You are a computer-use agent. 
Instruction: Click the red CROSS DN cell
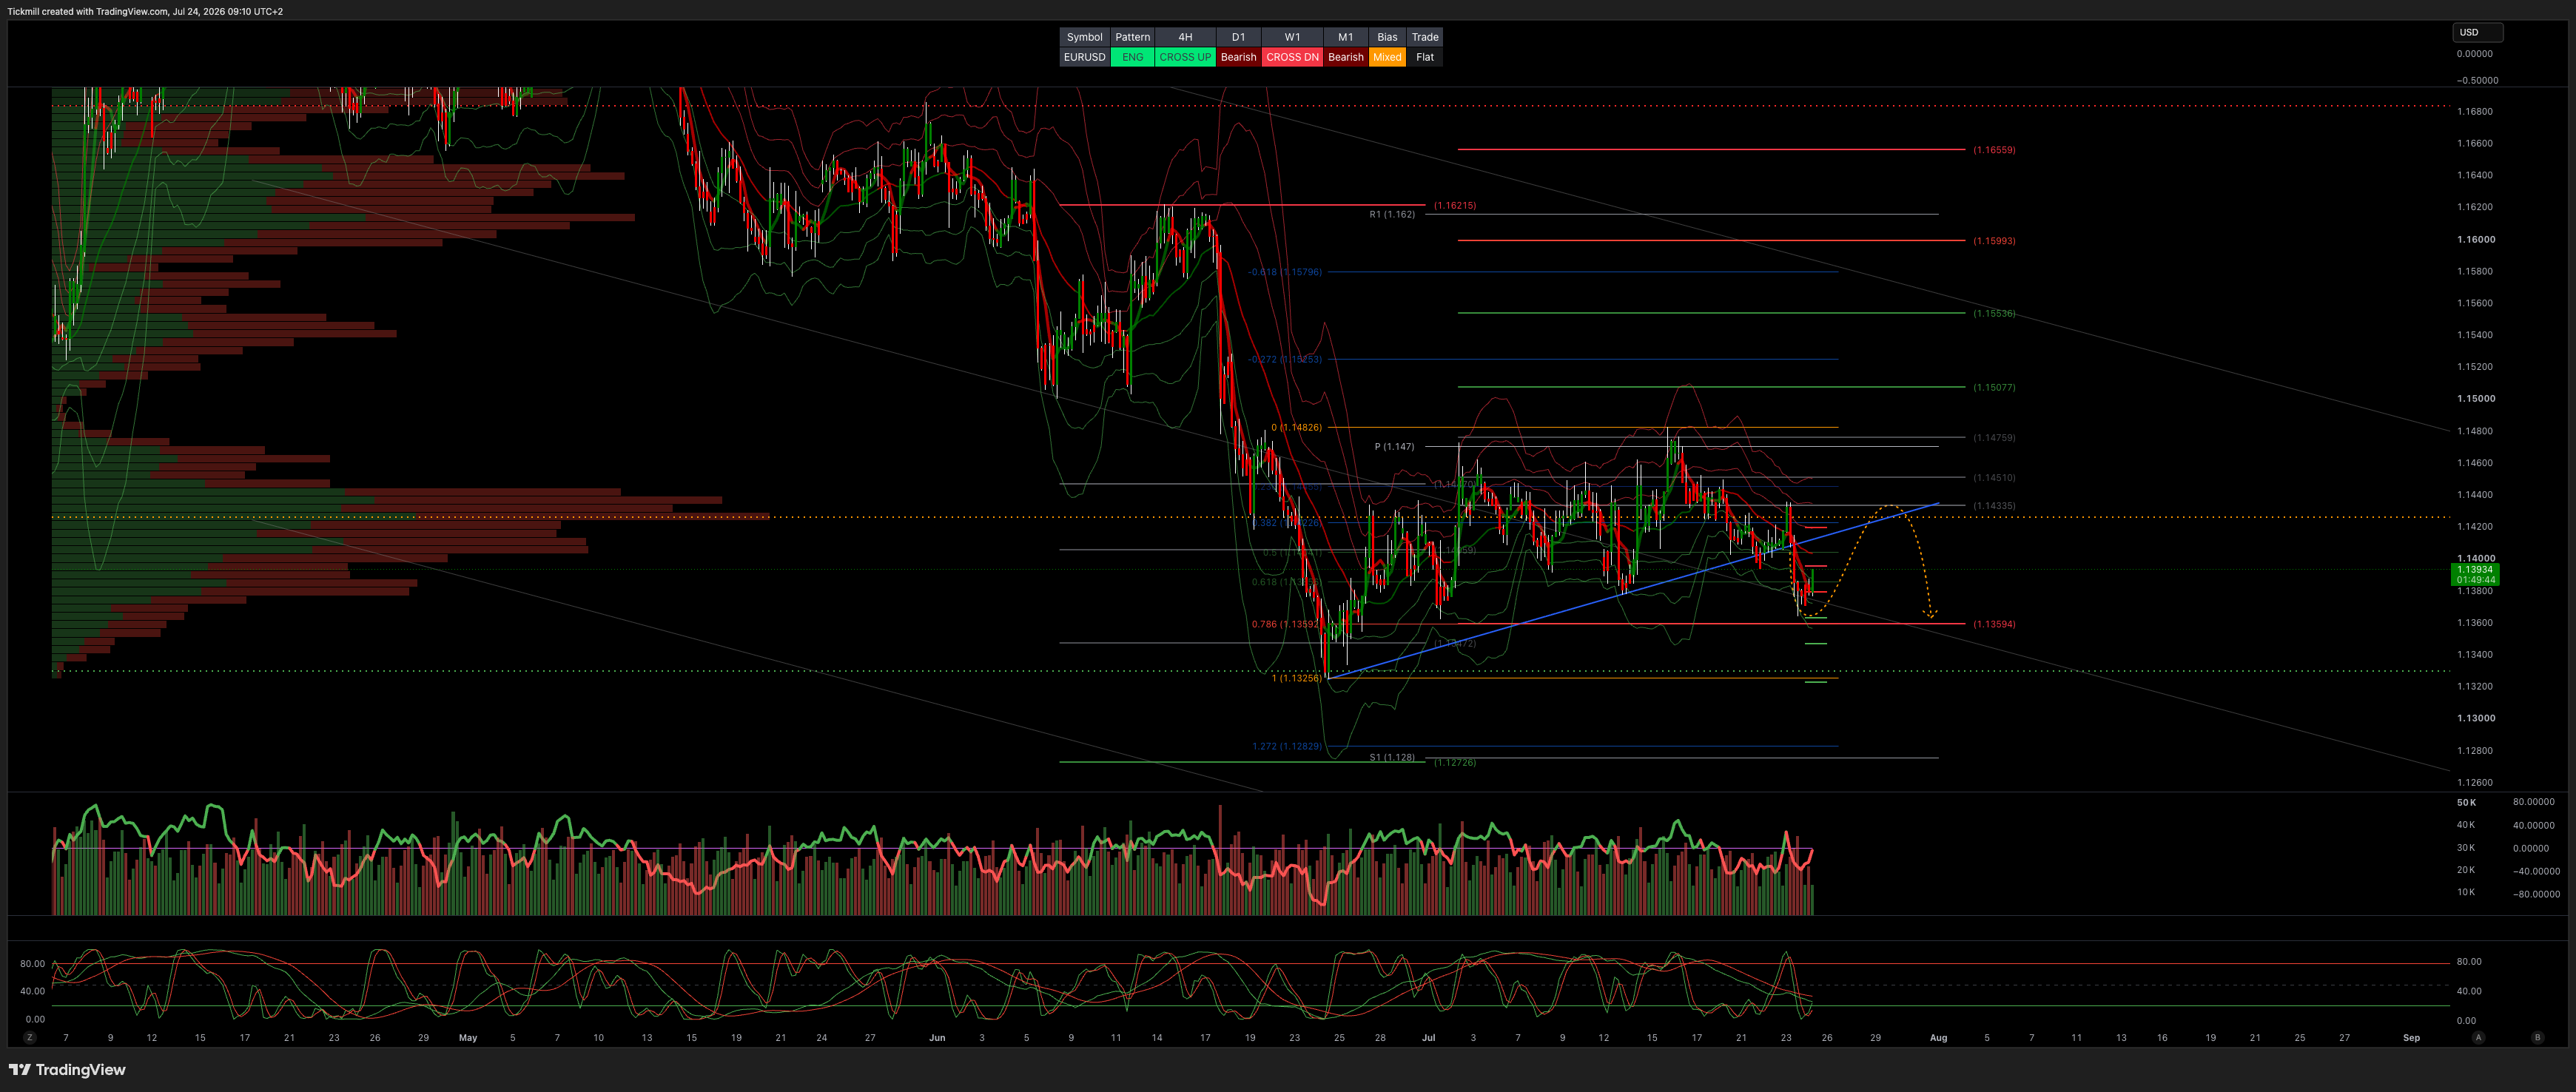click(x=1292, y=57)
